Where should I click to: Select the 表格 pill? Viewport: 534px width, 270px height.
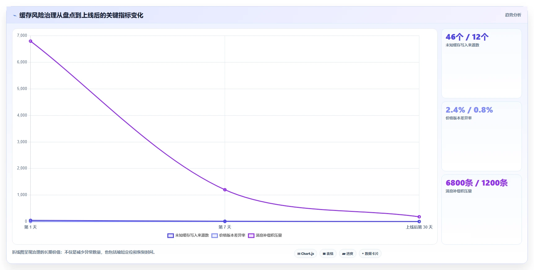coord(328,254)
